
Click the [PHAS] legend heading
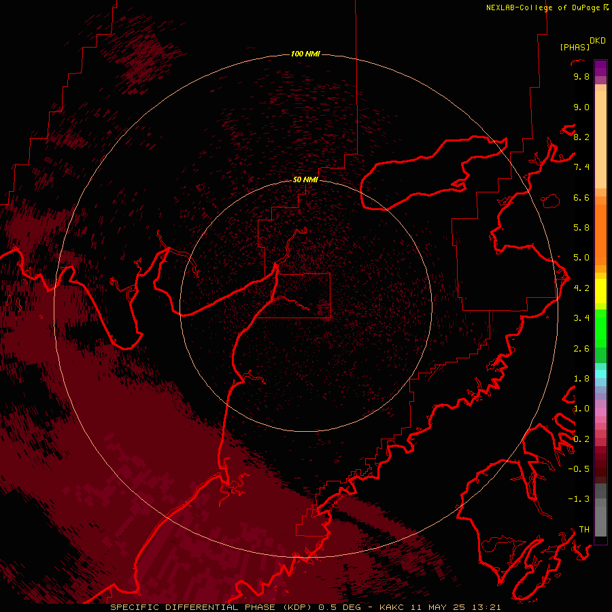[x=575, y=47]
